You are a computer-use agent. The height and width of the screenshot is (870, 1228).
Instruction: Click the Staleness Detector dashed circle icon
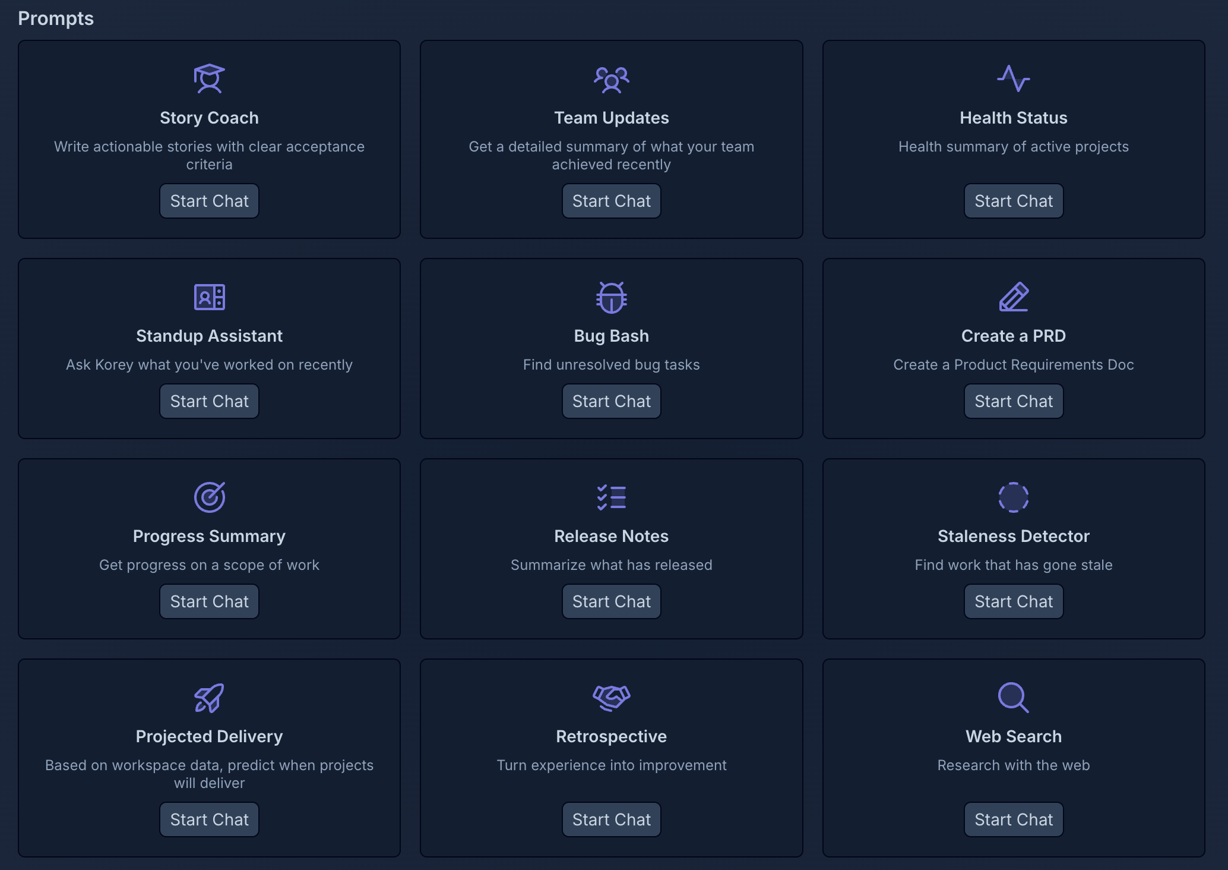coord(1013,497)
